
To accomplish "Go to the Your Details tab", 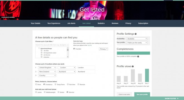I will click(36, 23).
